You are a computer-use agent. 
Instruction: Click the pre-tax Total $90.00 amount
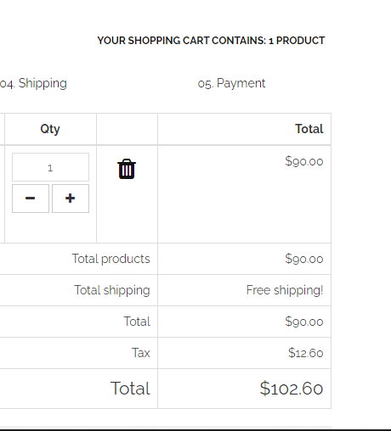point(304,322)
